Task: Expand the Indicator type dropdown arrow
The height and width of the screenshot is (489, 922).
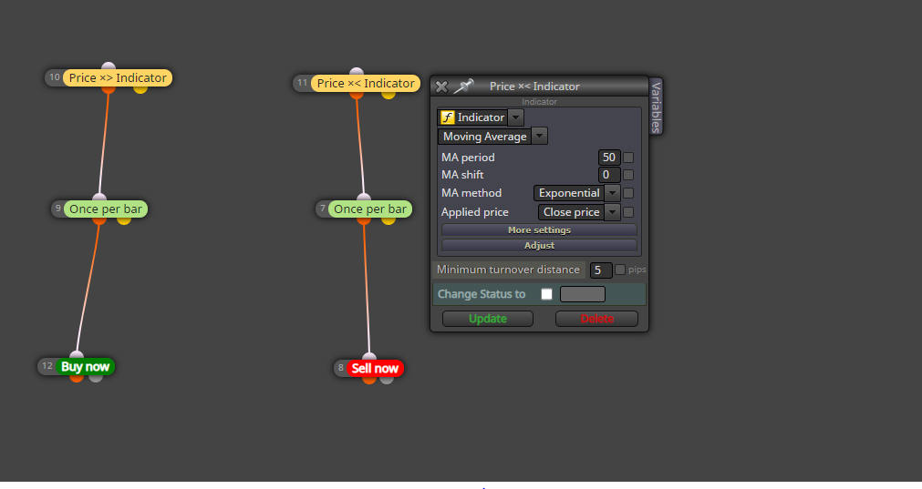Action: pyautogui.click(x=515, y=117)
